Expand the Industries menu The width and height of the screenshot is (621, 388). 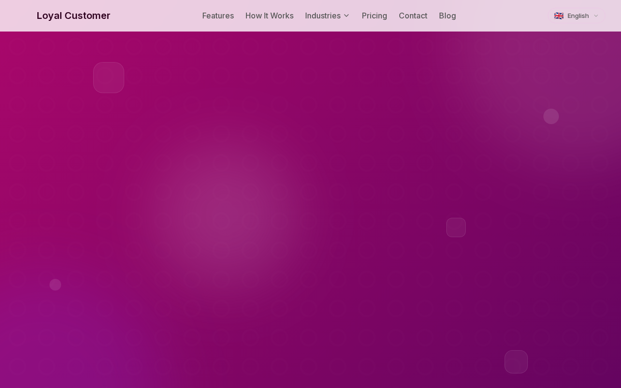click(327, 16)
